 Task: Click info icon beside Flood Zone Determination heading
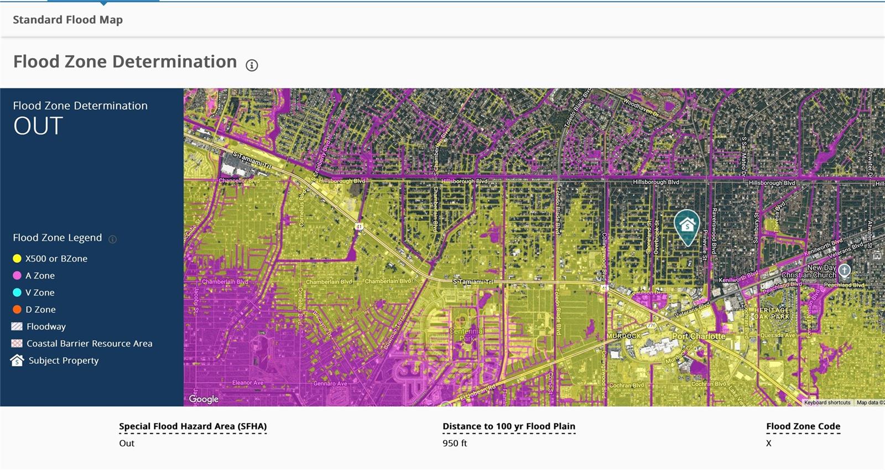(x=252, y=65)
